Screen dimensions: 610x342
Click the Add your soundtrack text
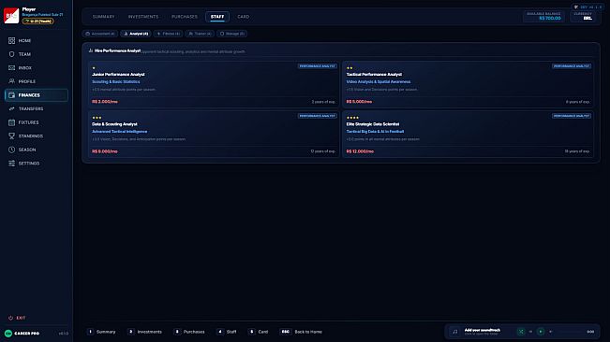[483, 330]
